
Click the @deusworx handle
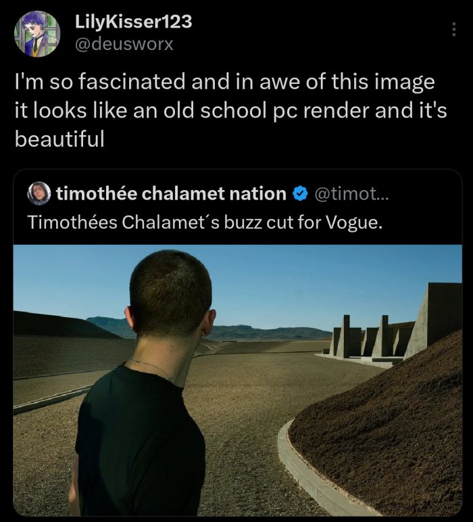click(124, 44)
